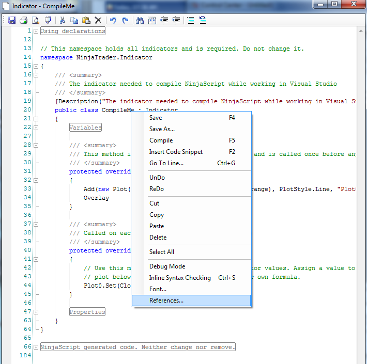Click the 'CompileMe' class name on line 20
The image size is (367, 364).
click(x=118, y=110)
